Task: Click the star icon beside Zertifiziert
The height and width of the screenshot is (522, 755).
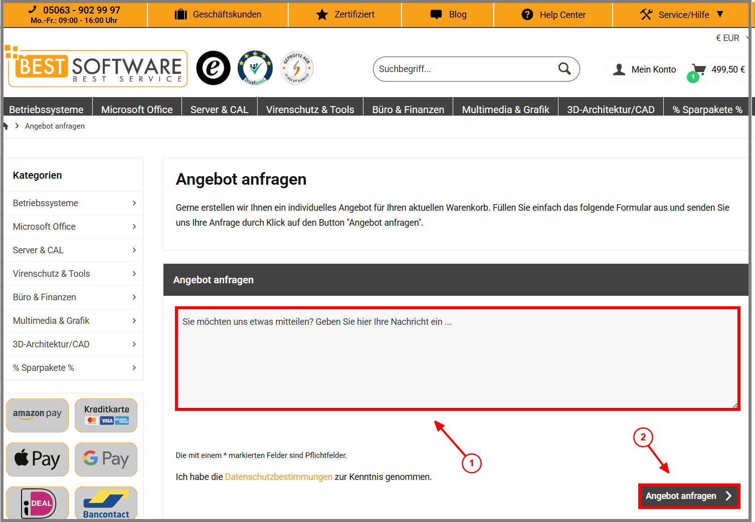Action: point(322,15)
